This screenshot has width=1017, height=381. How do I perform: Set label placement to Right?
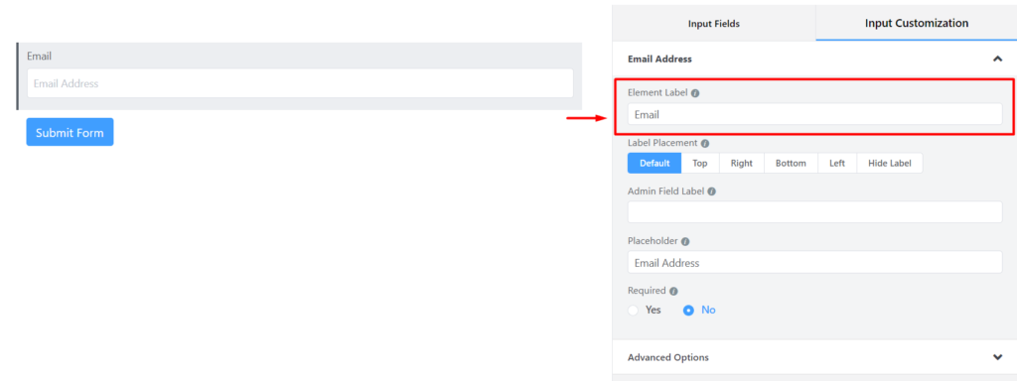click(x=741, y=164)
